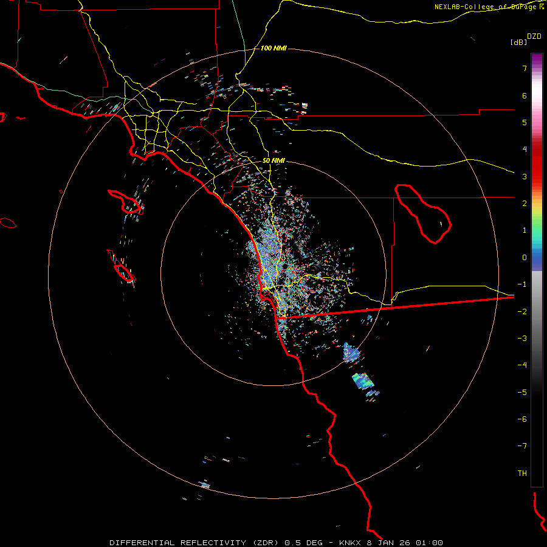Click the DZD color scale title

pyautogui.click(x=534, y=36)
